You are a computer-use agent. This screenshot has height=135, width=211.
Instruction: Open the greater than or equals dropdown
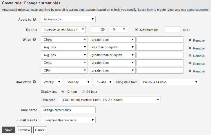click(x=112, y=55)
